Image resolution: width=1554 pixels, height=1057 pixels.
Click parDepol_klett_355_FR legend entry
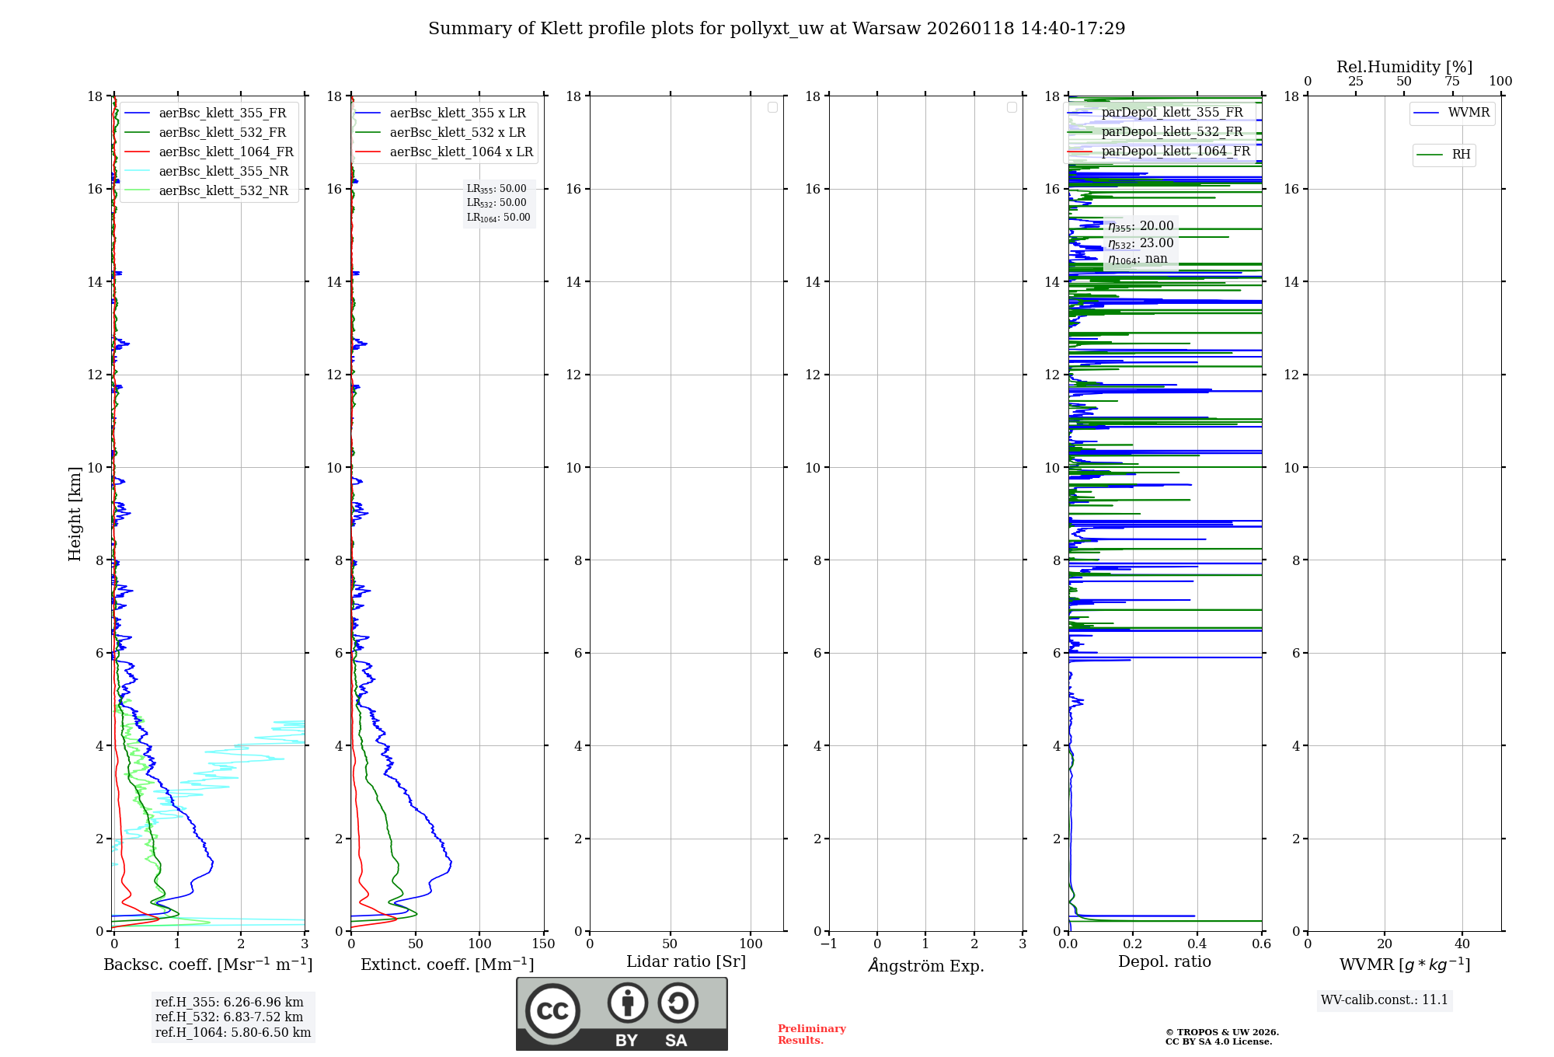point(1172,113)
